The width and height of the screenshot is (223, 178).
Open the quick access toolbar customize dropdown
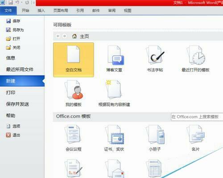[34, 3]
